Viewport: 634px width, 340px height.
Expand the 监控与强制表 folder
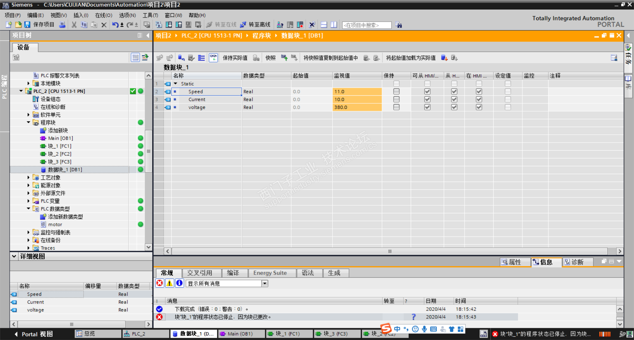(x=28, y=232)
